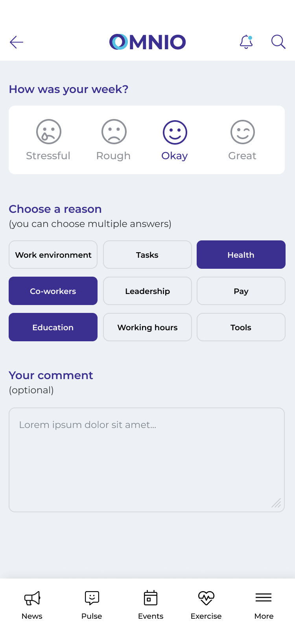This screenshot has height=640, width=295.
Task: Pick the Rough sad face
Action: 114,132
